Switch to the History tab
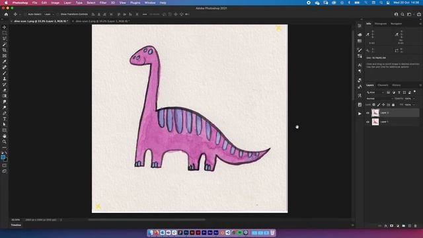The height and width of the screenshot is (238, 423). tap(397, 85)
